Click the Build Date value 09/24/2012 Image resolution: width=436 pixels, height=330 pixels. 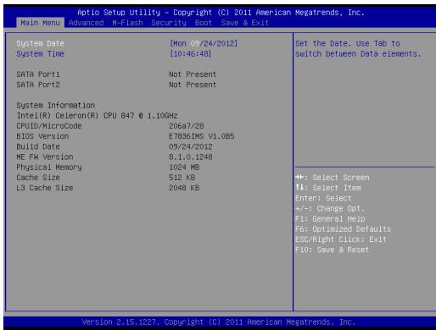point(191,146)
